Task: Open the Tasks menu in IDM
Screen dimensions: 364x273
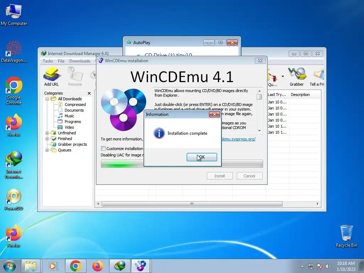Action: click(48, 61)
